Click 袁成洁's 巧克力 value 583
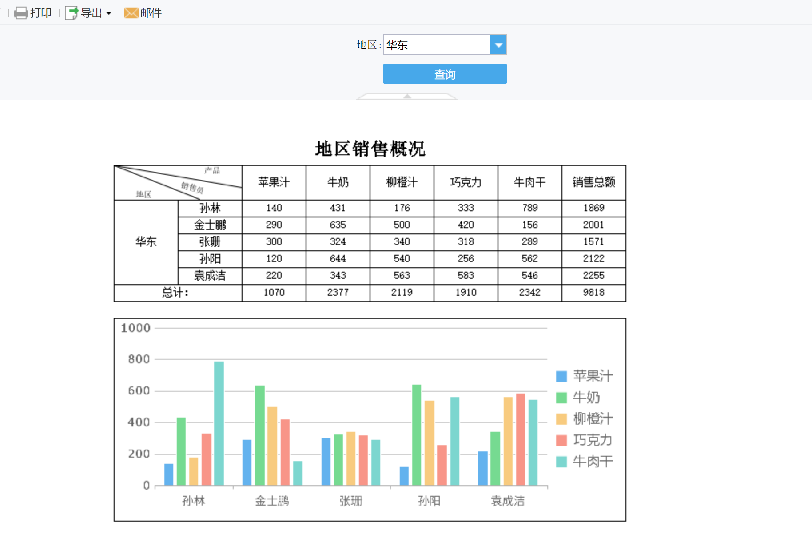Screen dimensions: 812x555 coord(466,276)
